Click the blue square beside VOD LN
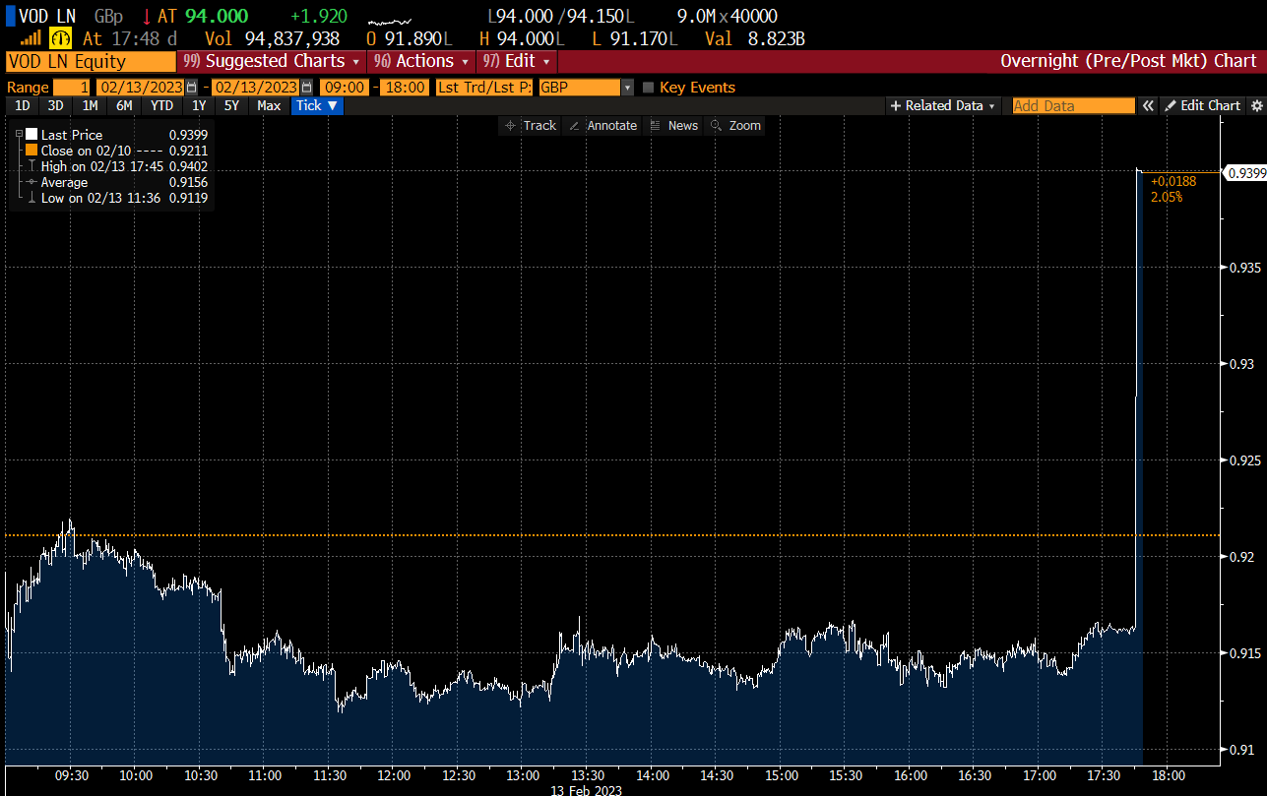This screenshot has height=796, width=1267. tap(11, 16)
